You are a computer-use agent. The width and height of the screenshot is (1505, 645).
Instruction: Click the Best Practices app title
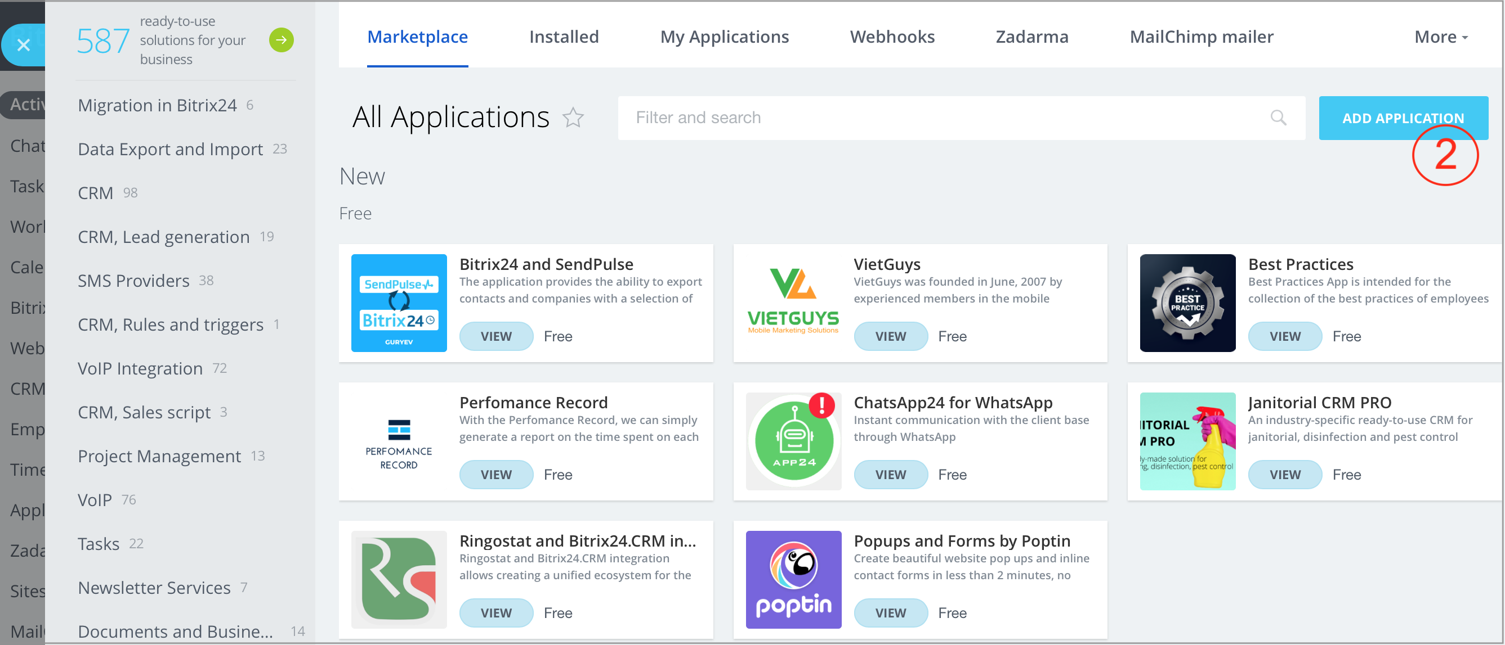(1301, 264)
